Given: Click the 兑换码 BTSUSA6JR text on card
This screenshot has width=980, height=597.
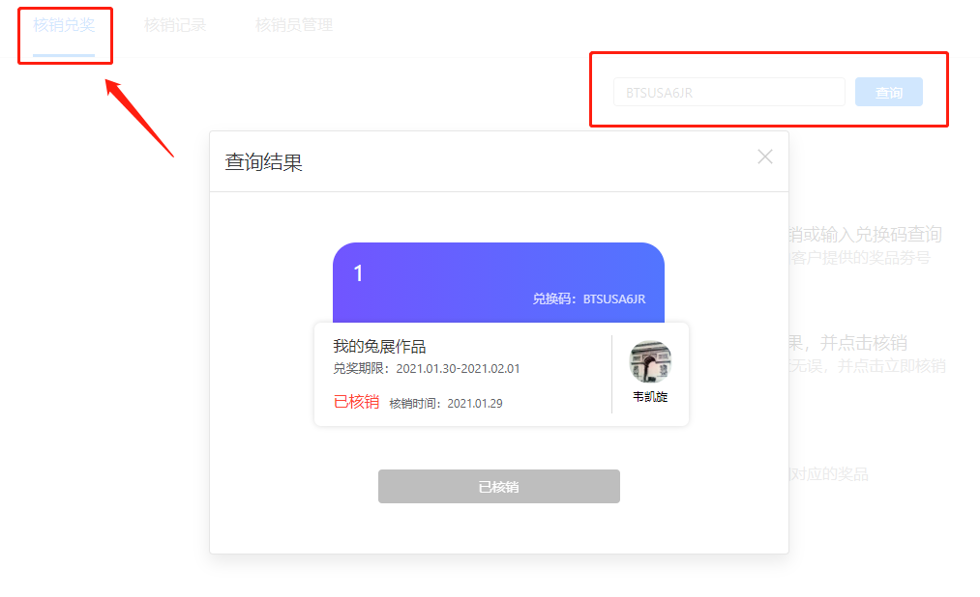Looking at the screenshot, I should tap(589, 298).
